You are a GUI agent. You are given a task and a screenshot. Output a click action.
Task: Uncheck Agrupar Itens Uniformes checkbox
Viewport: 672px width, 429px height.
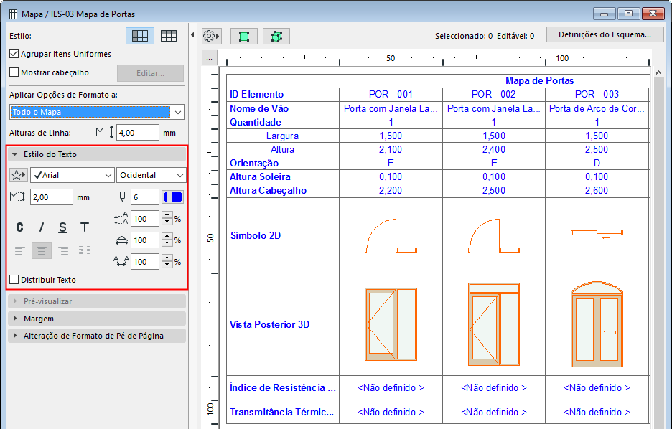coord(14,54)
